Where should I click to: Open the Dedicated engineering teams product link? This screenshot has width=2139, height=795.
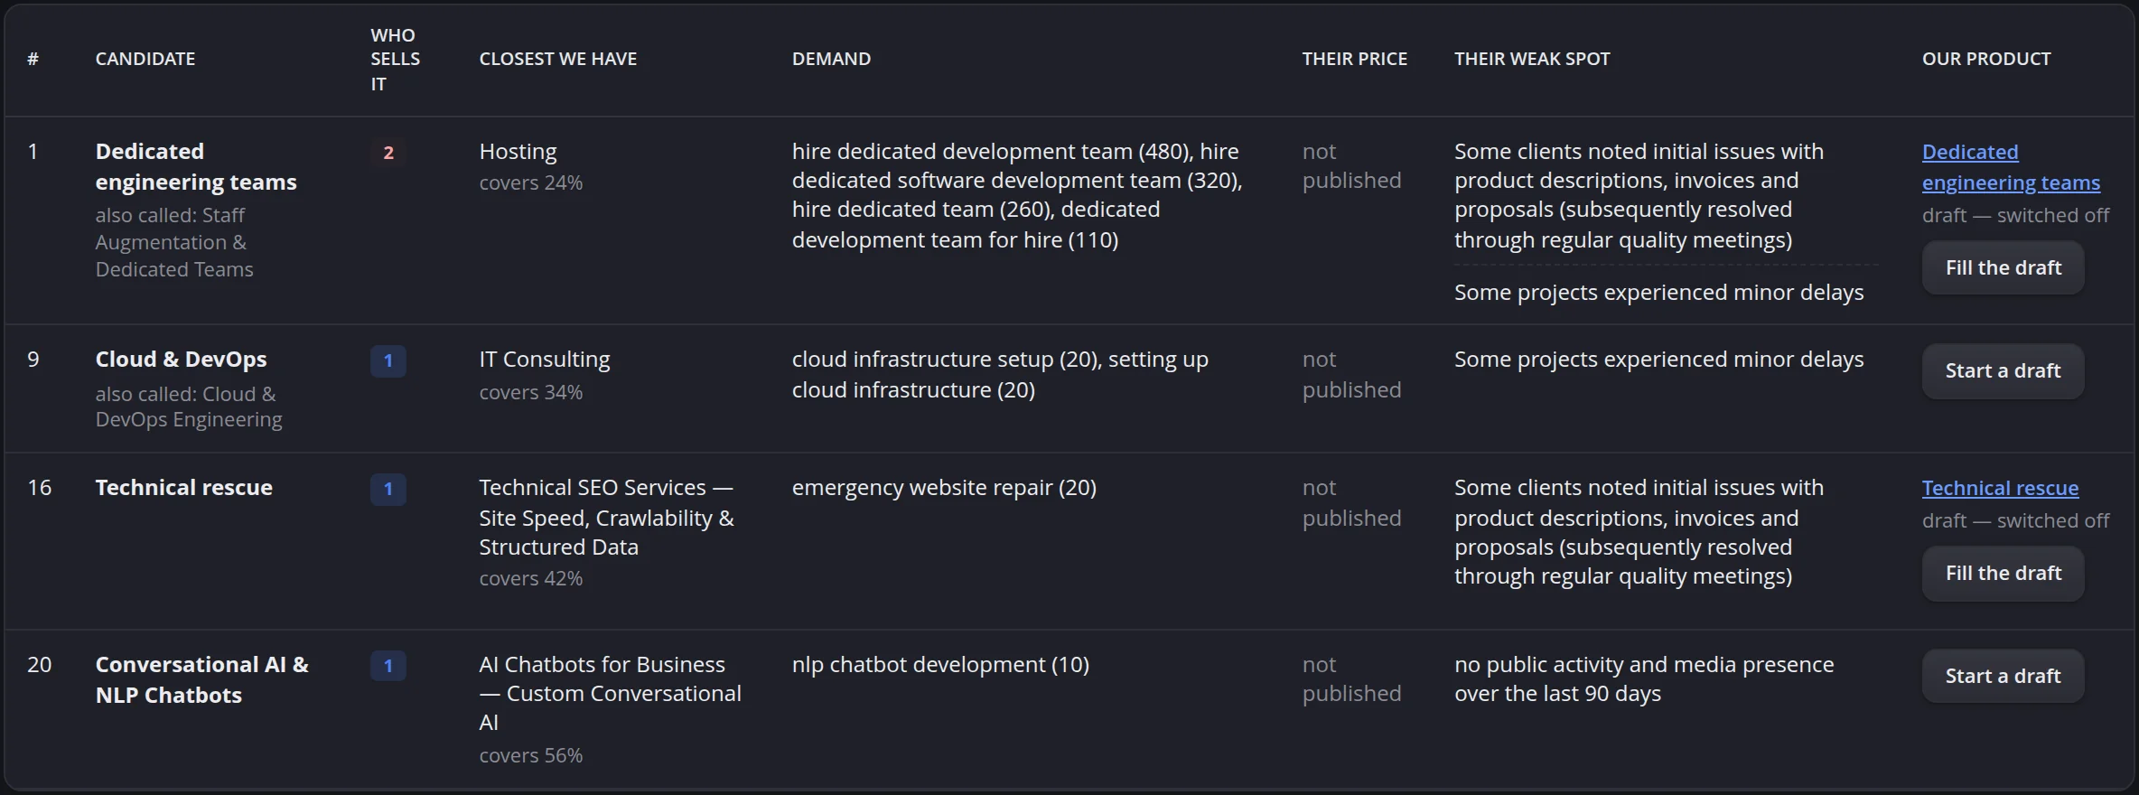2011,167
